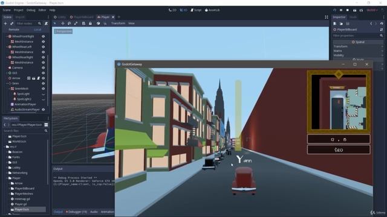Open the Debug menu
The height and width of the screenshot is (217, 387).
tap(31, 10)
